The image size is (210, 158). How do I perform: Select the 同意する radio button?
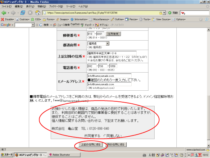pos(86,136)
